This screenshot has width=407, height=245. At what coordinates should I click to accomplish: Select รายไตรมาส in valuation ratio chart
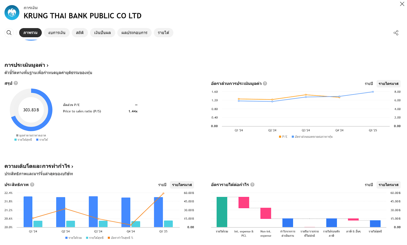pyautogui.click(x=388, y=84)
